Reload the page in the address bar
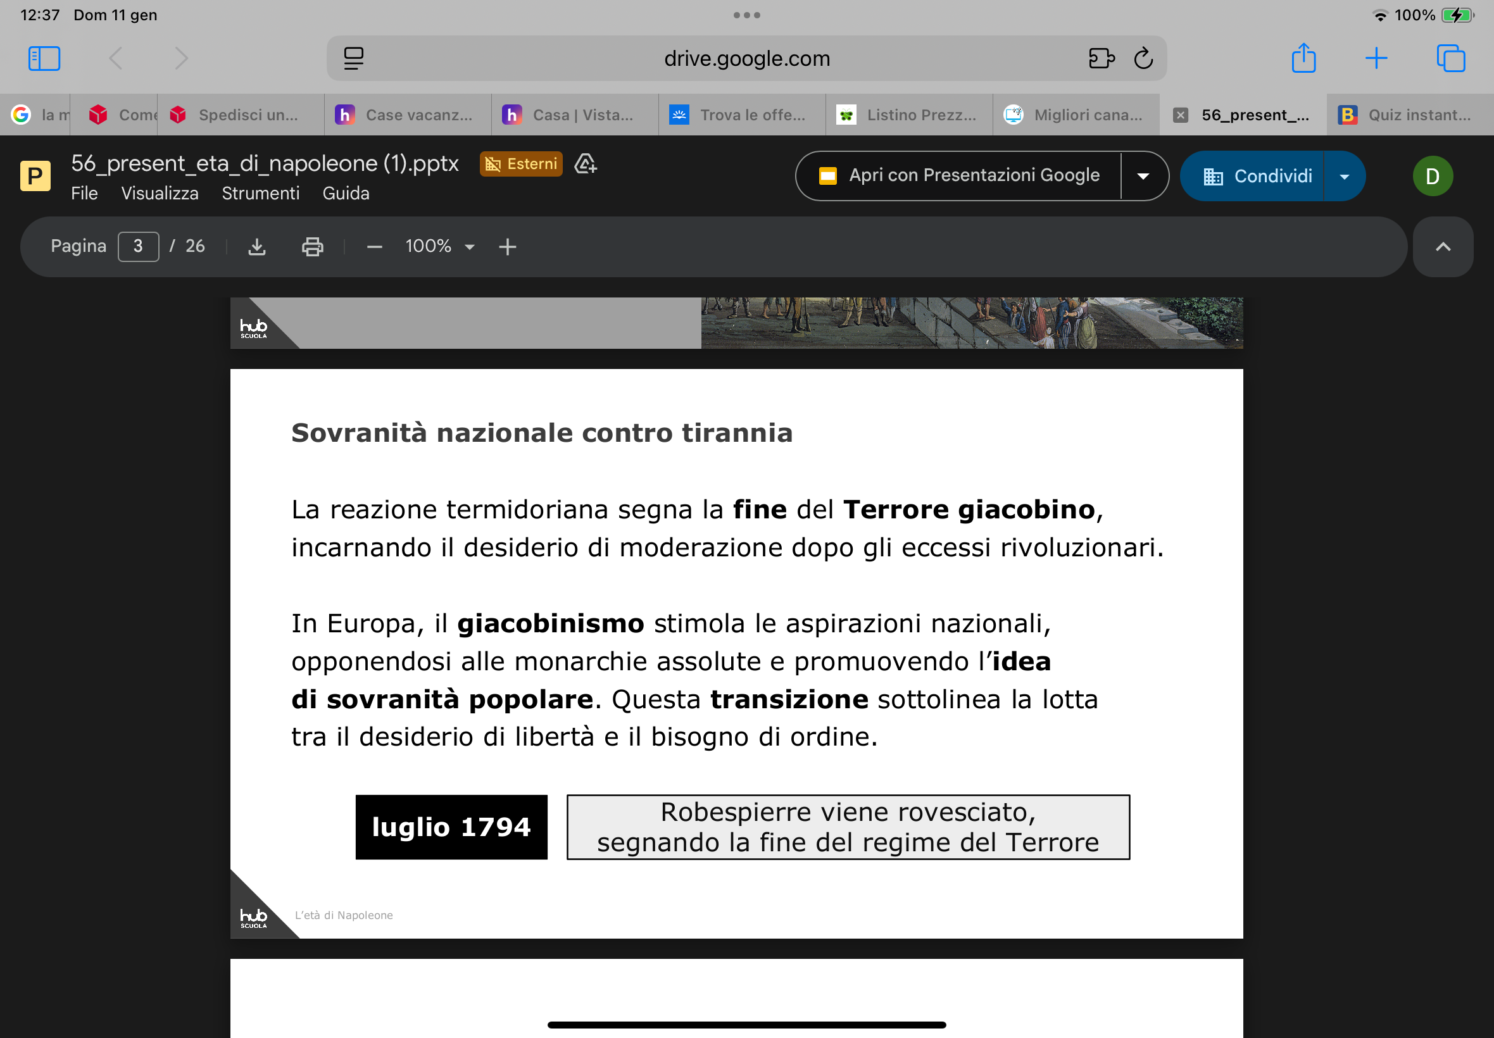 [x=1143, y=58]
